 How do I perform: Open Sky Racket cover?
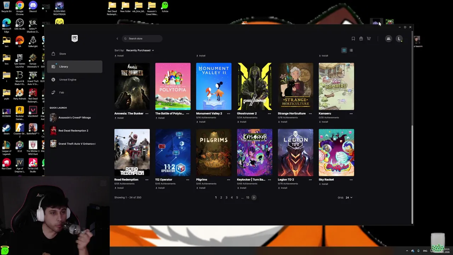(x=336, y=153)
